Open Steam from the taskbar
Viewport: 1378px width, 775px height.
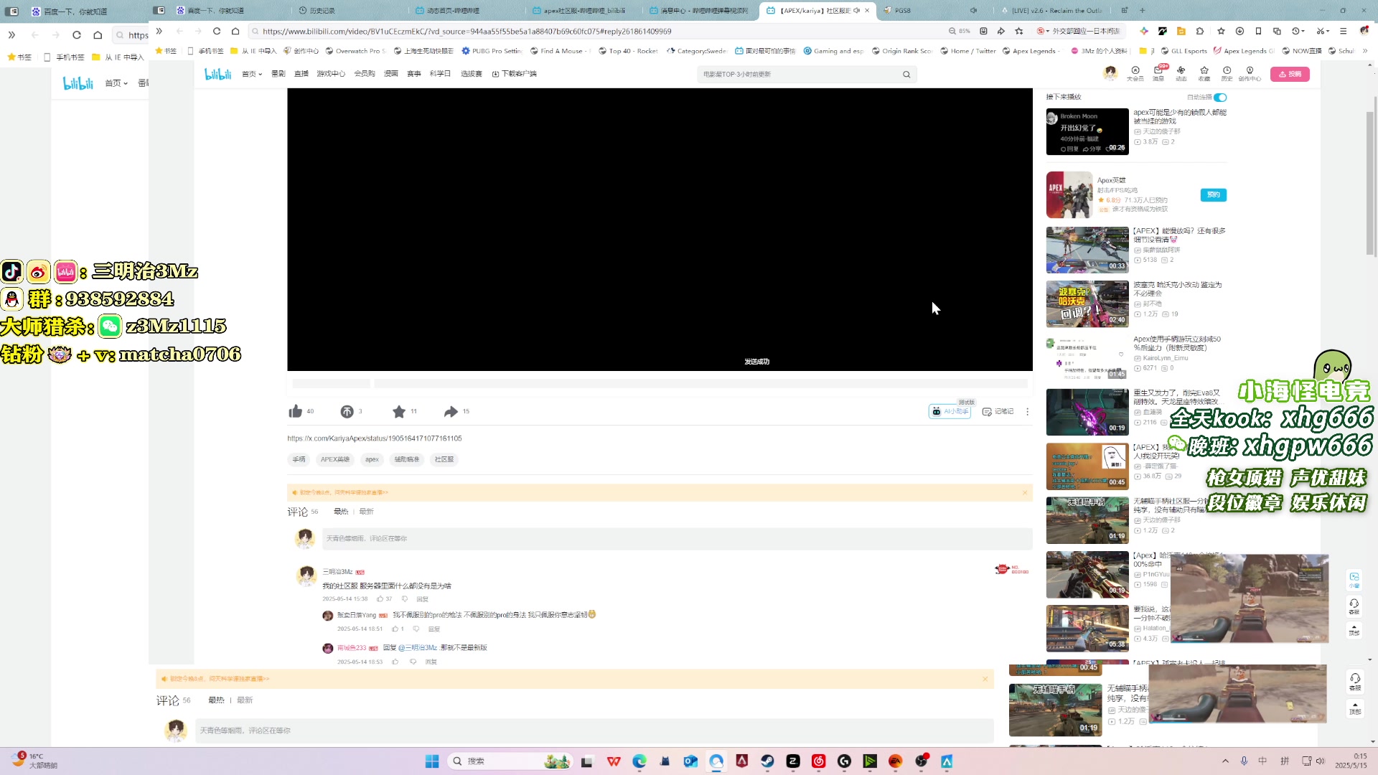(x=767, y=761)
